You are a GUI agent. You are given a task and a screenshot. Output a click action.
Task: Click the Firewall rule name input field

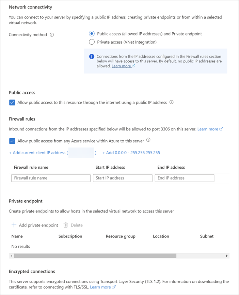[x=51, y=178]
